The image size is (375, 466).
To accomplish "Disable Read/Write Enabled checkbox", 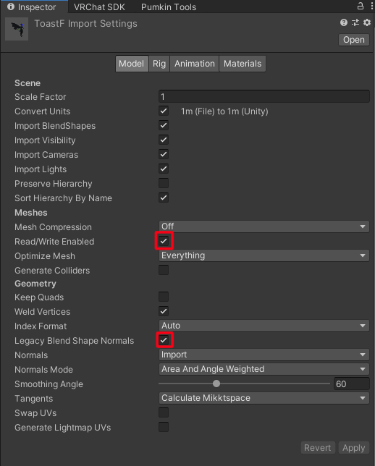I will [x=164, y=241].
